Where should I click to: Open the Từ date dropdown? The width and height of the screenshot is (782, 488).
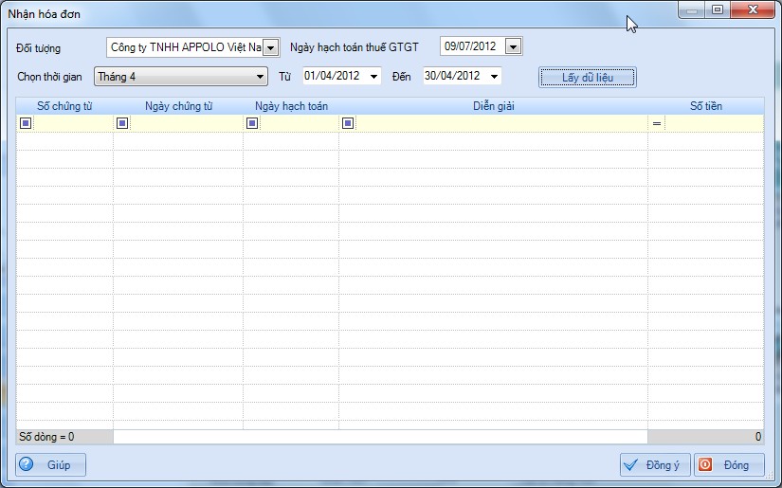(x=373, y=76)
